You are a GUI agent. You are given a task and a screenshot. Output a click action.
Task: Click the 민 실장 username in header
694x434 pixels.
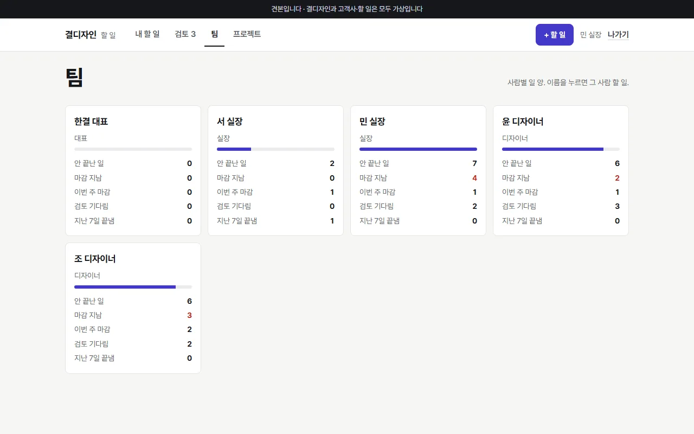click(591, 35)
